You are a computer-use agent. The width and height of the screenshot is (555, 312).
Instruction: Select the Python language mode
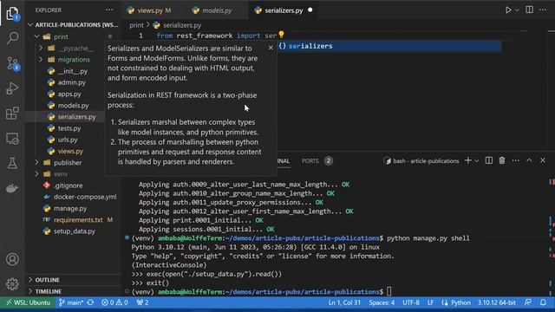tap(460, 302)
